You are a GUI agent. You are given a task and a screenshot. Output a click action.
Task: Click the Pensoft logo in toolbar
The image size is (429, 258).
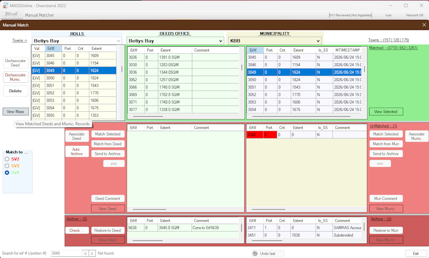click(11, 14)
